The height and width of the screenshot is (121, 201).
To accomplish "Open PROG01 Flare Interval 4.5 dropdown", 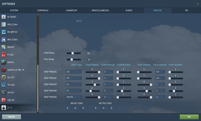I will (160, 72).
